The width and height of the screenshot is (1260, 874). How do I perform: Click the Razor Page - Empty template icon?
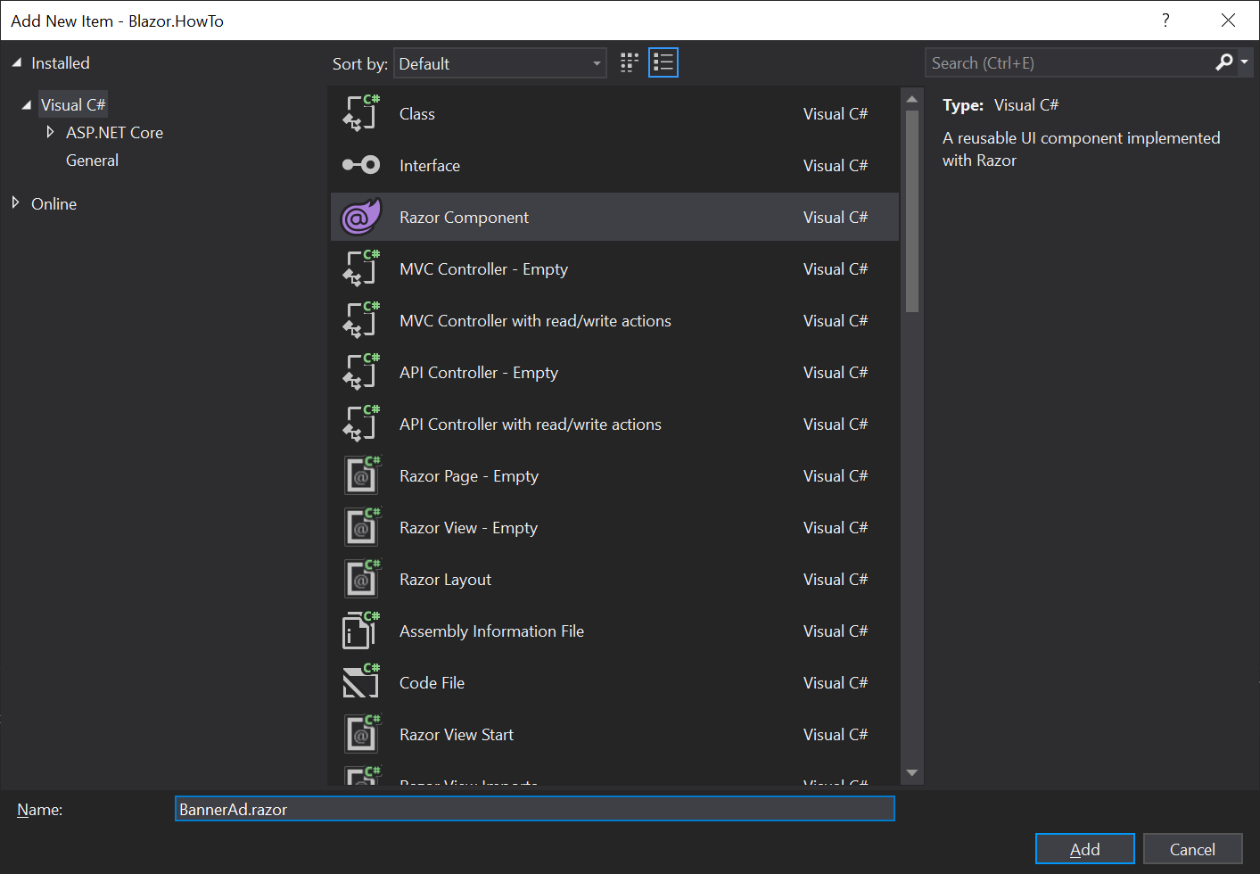pos(360,475)
